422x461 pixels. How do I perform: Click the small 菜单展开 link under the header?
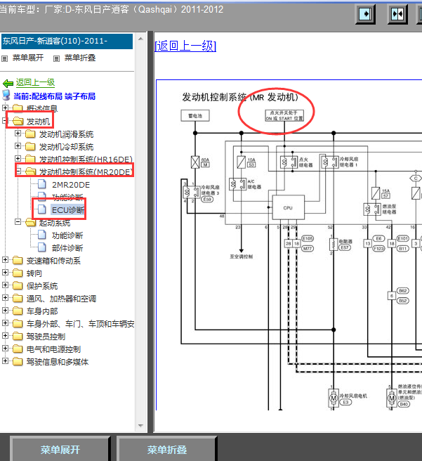tap(28, 58)
